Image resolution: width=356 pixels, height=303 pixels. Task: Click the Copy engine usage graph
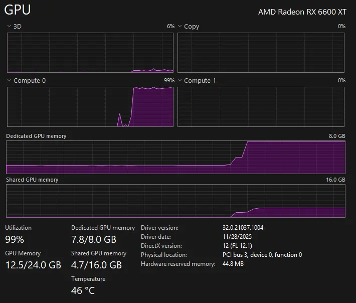pyautogui.click(x=261, y=53)
